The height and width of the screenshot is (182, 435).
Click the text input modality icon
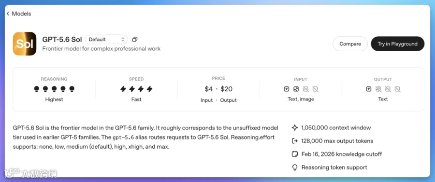(287, 89)
